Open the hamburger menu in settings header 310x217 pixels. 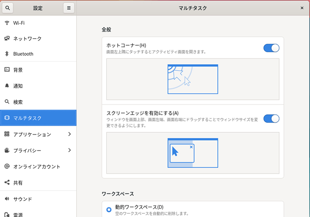point(68,8)
